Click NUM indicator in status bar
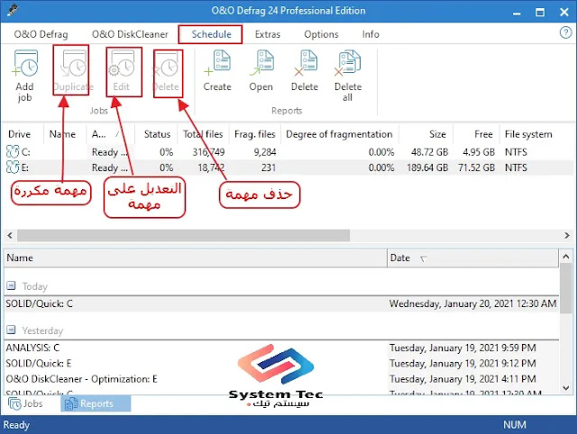 click(x=515, y=425)
